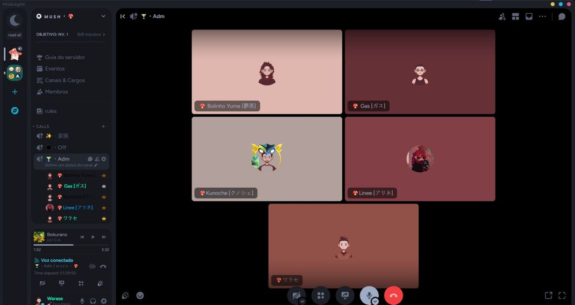Change the call grid layout icon
Screen dimensions: 575x305
click(516, 17)
